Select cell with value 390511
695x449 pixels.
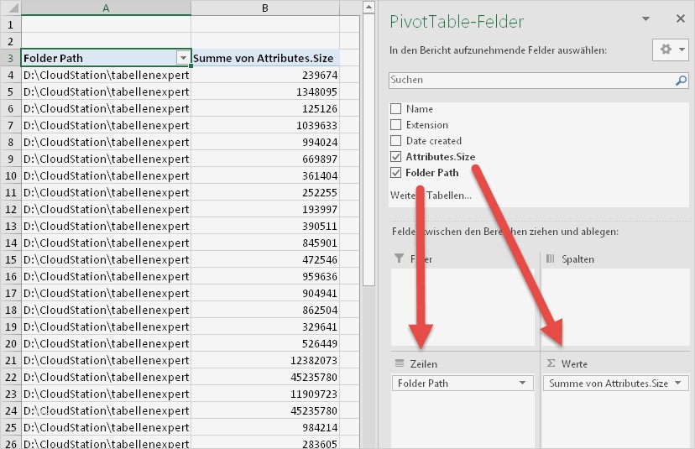pos(265,226)
